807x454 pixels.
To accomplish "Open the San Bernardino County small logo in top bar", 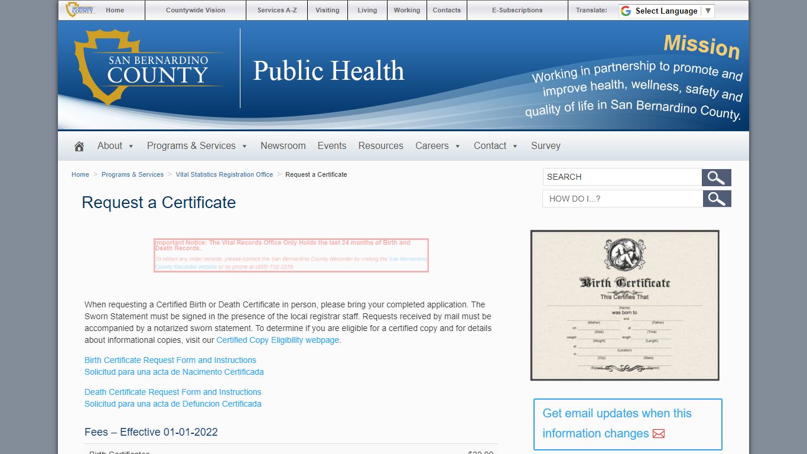I will click(80, 9).
